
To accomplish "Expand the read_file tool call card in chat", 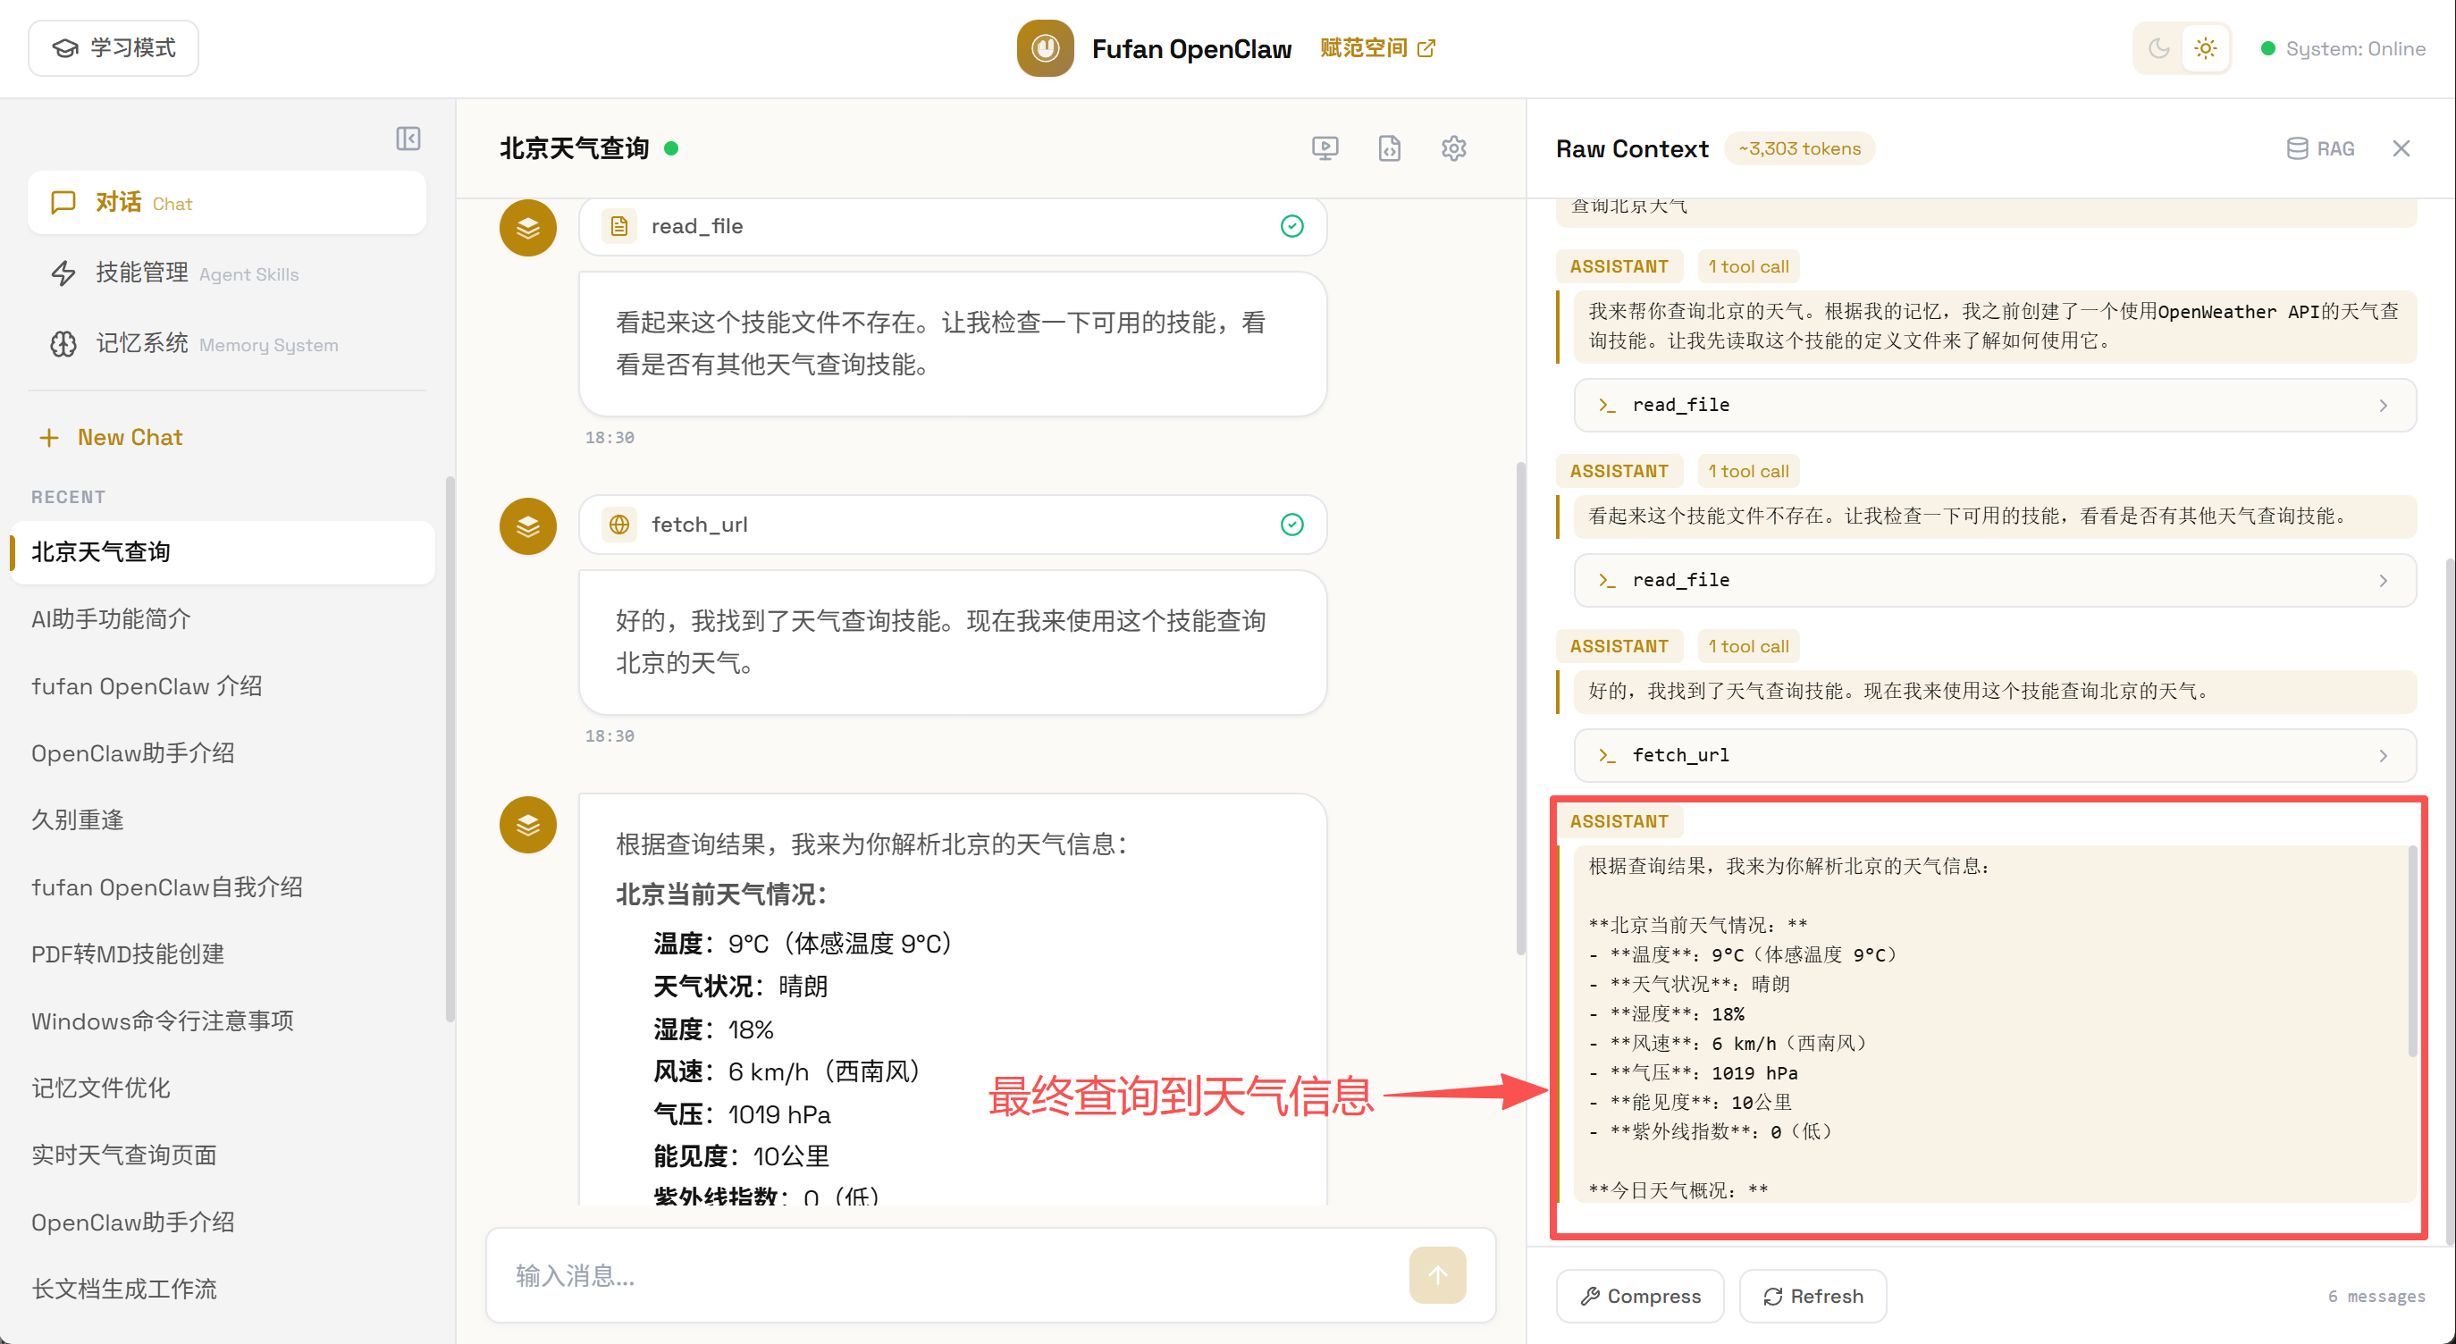I will click(x=953, y=226).
